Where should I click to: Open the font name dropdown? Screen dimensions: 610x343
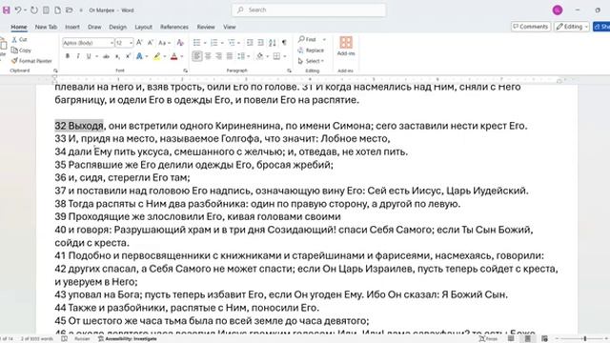(x=112, y=43)
